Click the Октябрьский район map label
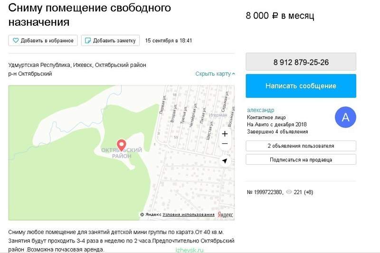 point(122,153)
